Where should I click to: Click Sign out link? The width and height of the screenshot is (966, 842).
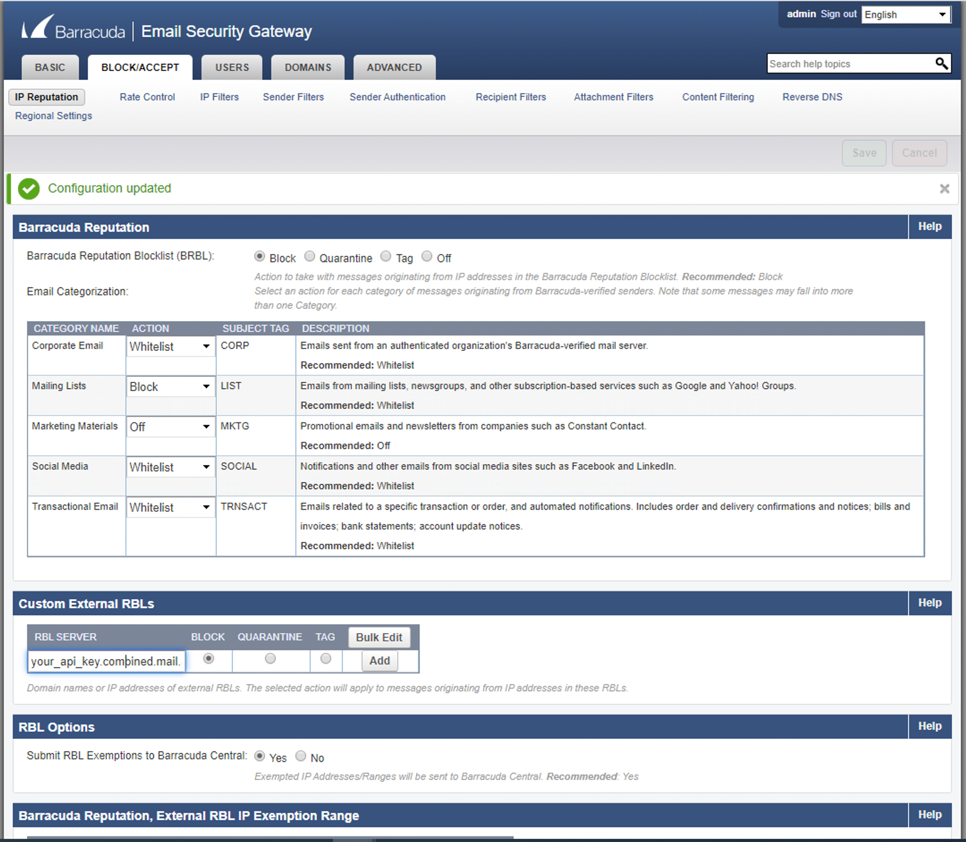[838, 14]
